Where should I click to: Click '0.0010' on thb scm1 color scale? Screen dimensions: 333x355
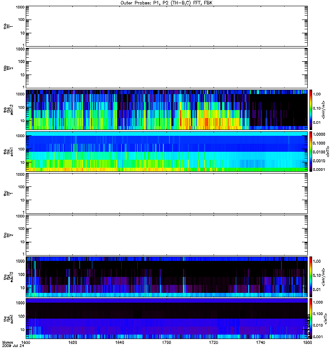point(319,161)
